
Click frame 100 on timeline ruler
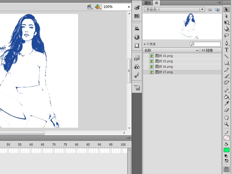click(x=123, y=144)
